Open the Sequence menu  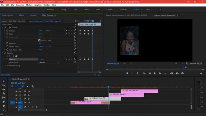[20, 5]
